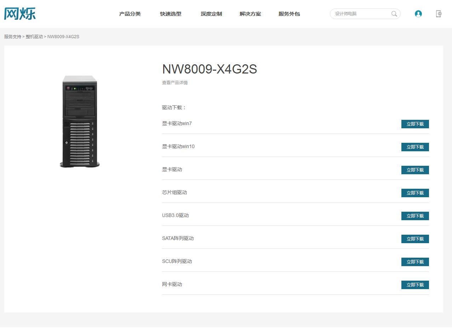The height and width of the screenshot is (328, 452).
Task: Go to 解决方案 in the navigation
Action: coord(250,14)
